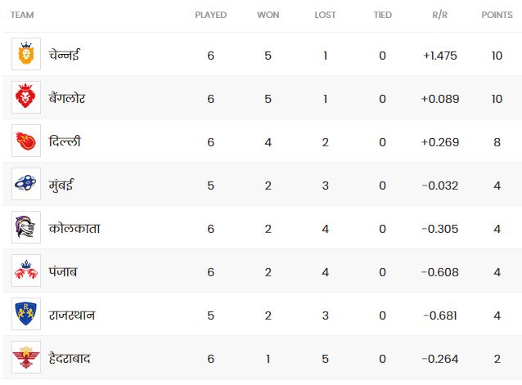Image resolution: width=522 pixels, height=385 pixels.
Task: Open the चेन्नई team name link
Action: click(65, 55)
